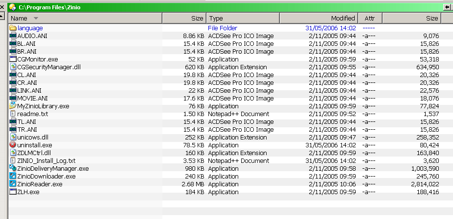Click the MOVIE.ANI file icon
The width and height of the screenshot is (453, 219).
point(13,98)
